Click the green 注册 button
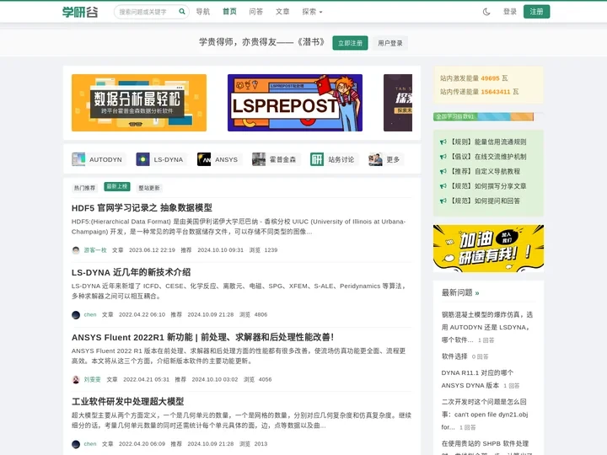The width and height of the screenshot is (607, 455). (536, 12)
